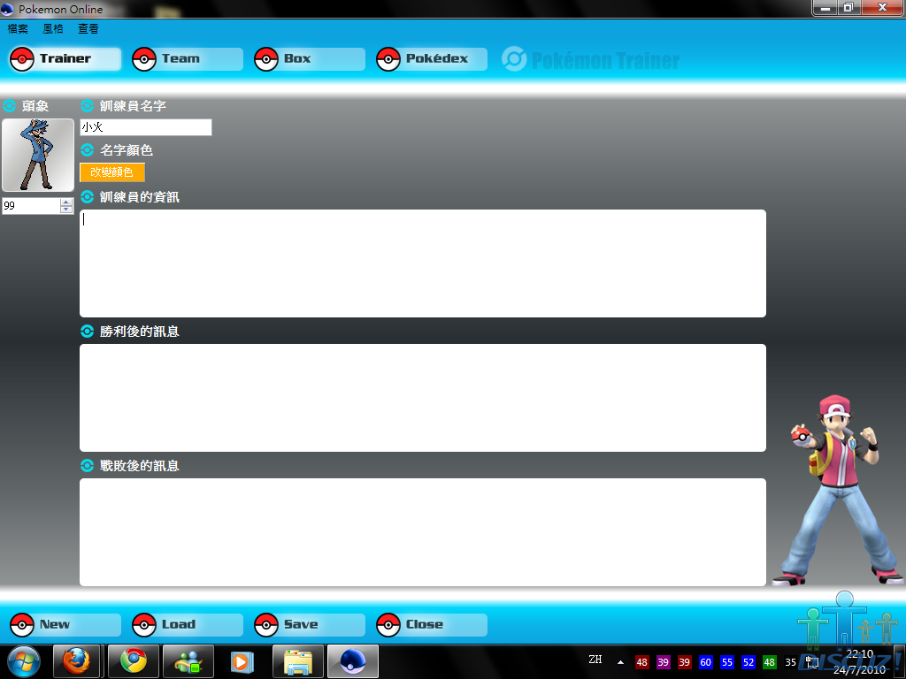
Task: Click the 訓練員名字 section icon
Action: click(x=87, y=106)
